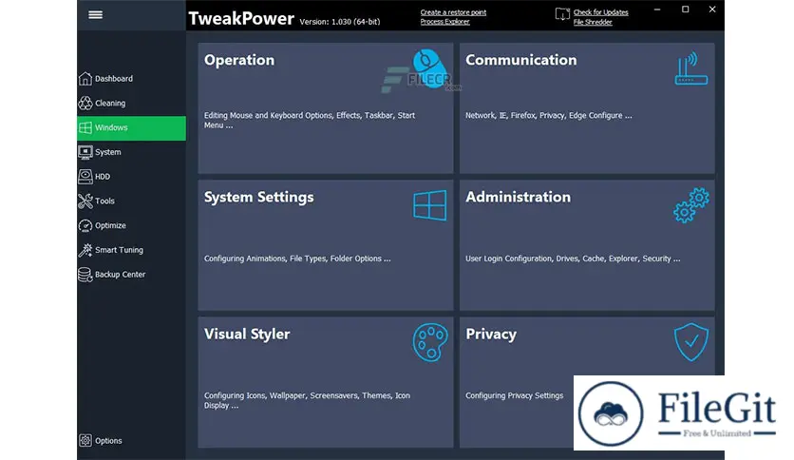This screenshot has height=460, width=794.
Task: Open the Operation settings tile
Action: 325,106
